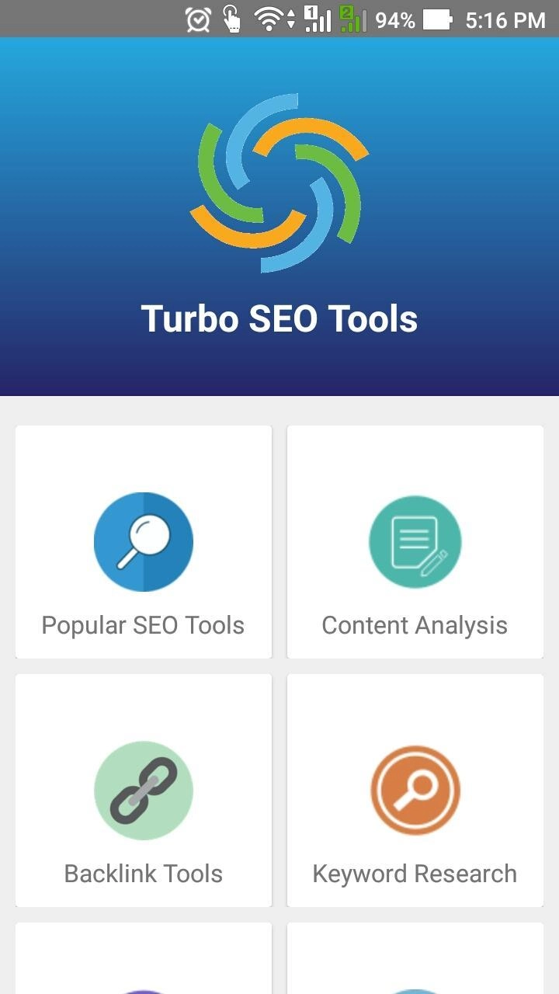Tap the Backlink Tools chain icon

click(144, 791)
